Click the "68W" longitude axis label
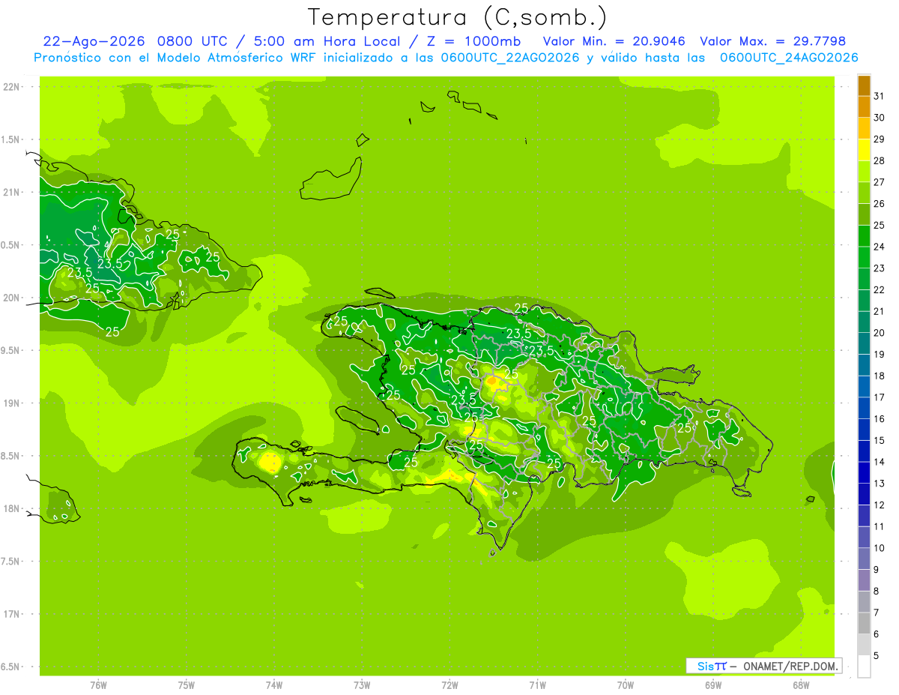This screenshot has width=899, height=695. (x=801, y=685)
